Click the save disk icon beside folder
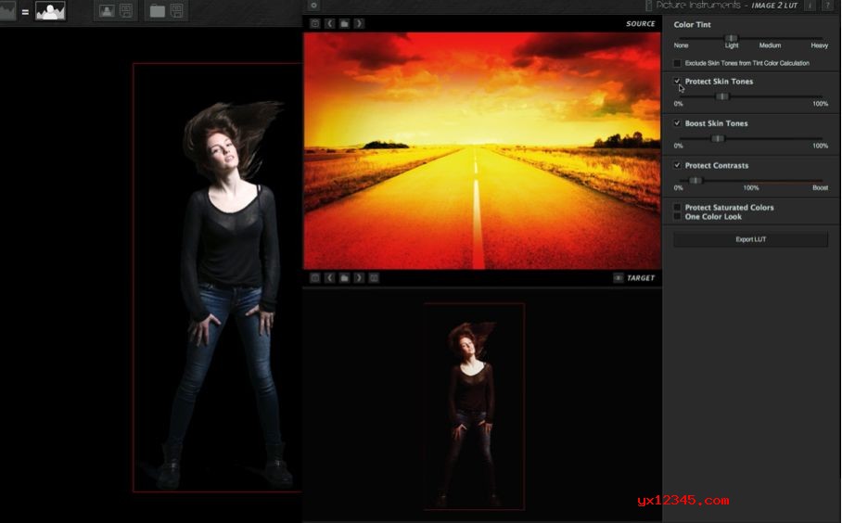 [x=177, y=11]
